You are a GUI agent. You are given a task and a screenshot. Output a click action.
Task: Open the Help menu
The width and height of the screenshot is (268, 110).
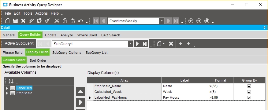(x=55, y=13)
